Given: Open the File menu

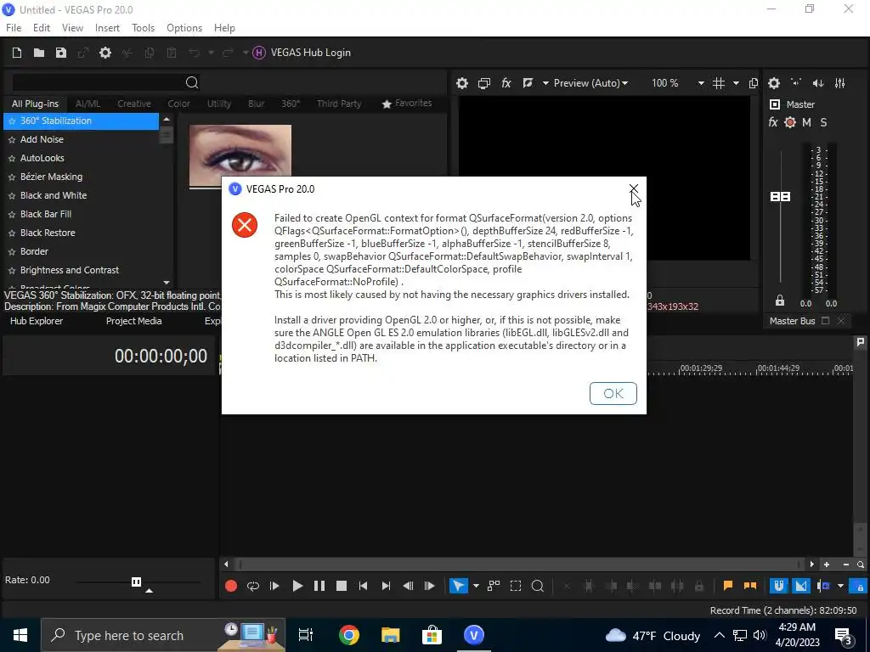Looking at the screenshot, I should 14,28.
